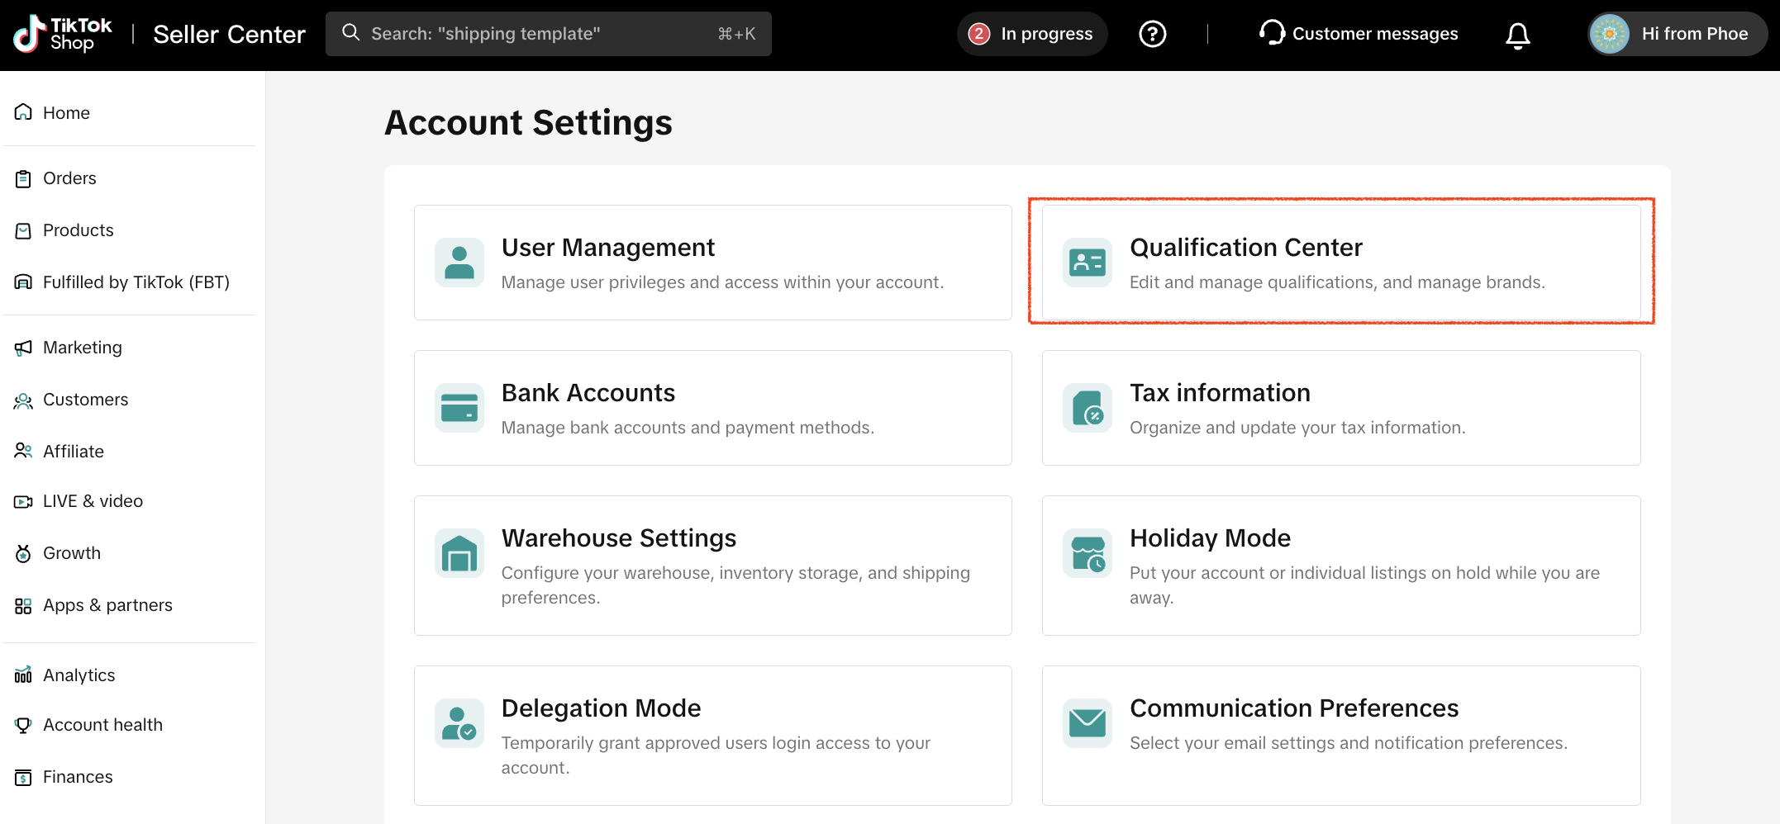
Task: Click the profile avatar picture
Action: (1609, 34)
